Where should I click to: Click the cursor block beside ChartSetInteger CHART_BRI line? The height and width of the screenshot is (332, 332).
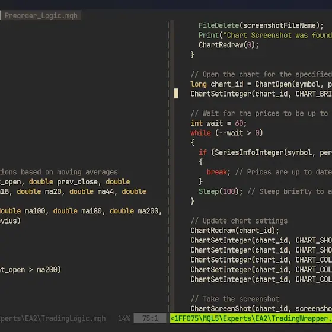click(x=176, y=94)
